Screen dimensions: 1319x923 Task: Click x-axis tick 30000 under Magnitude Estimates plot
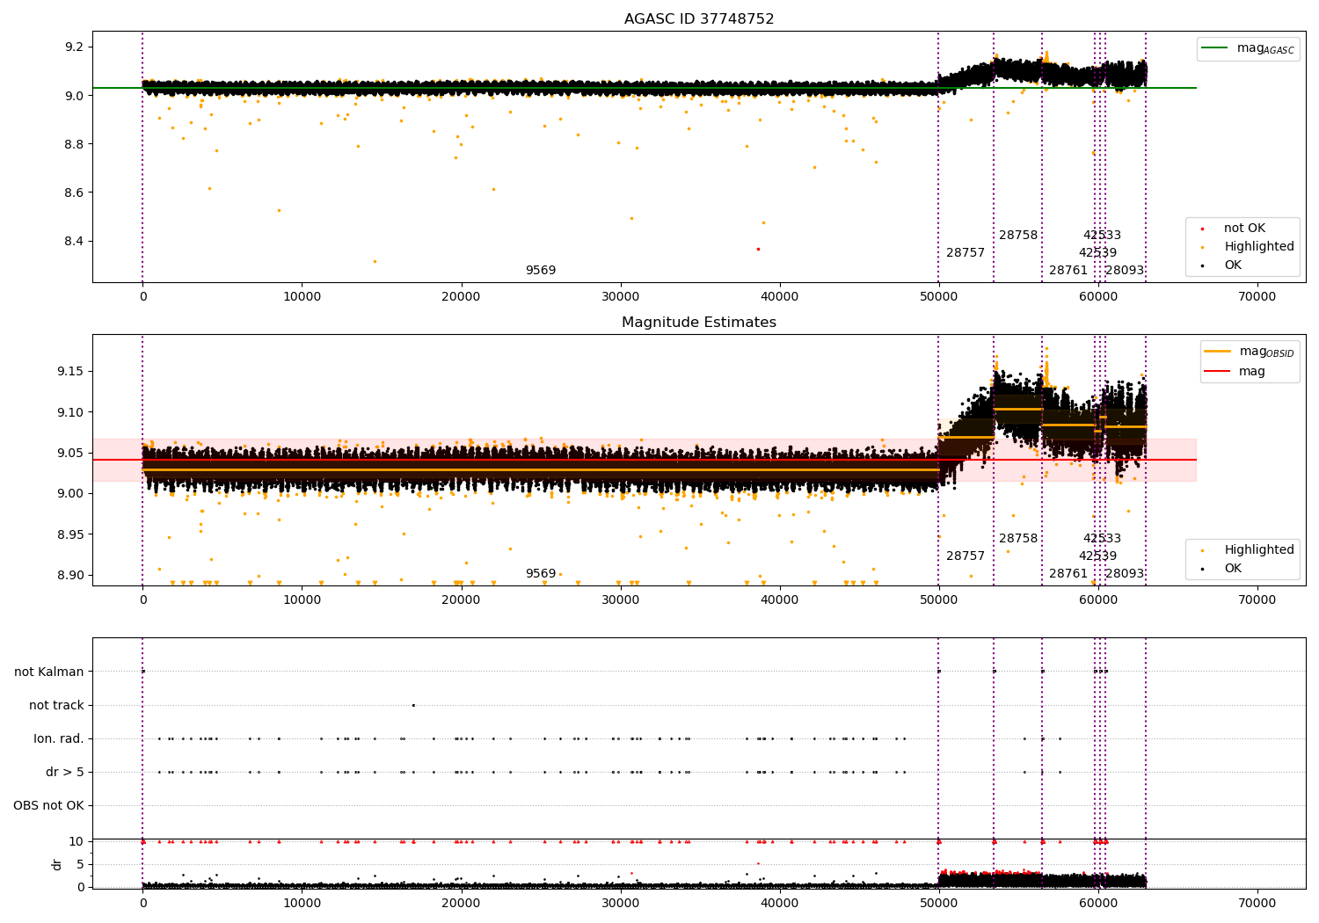tap(620, 600)
